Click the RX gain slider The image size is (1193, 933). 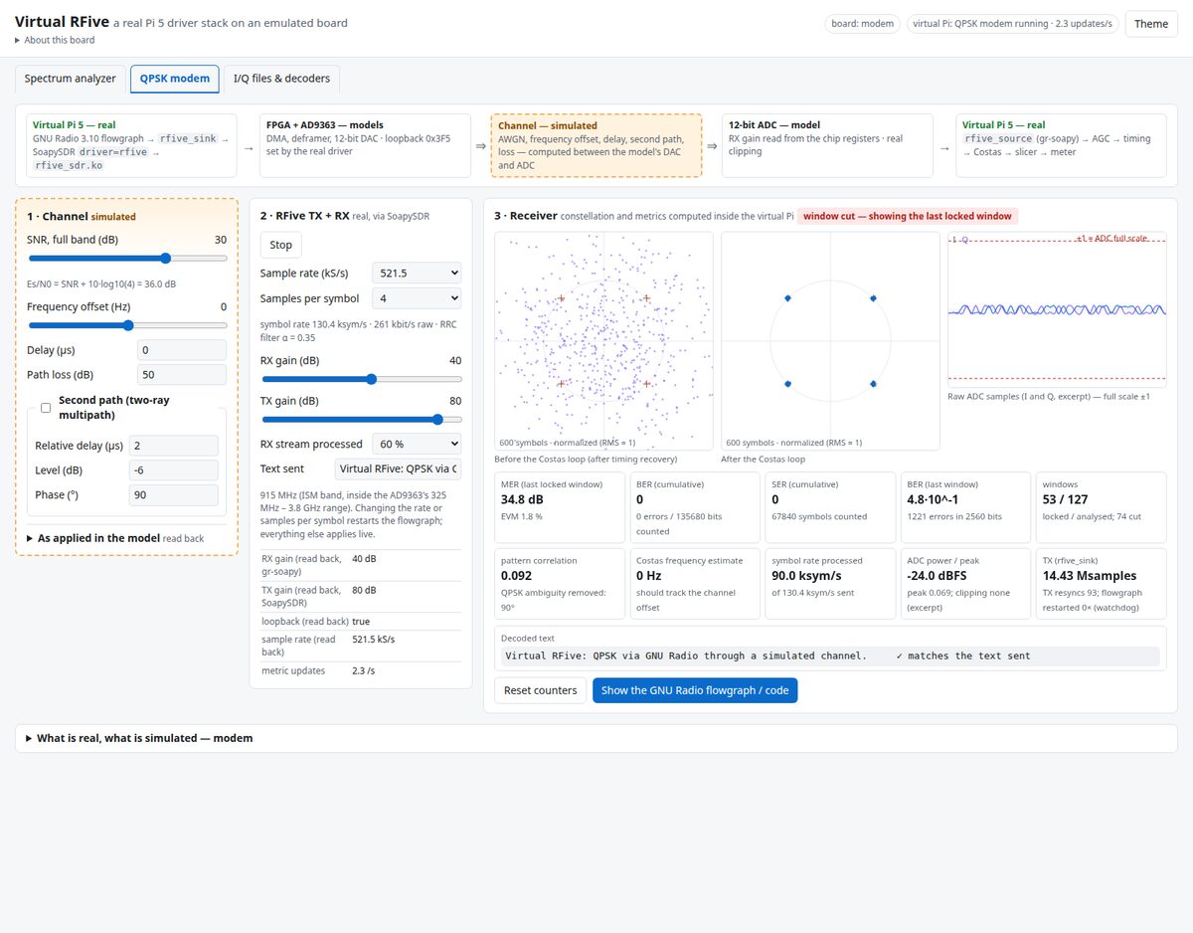click(x=361, y=379)
